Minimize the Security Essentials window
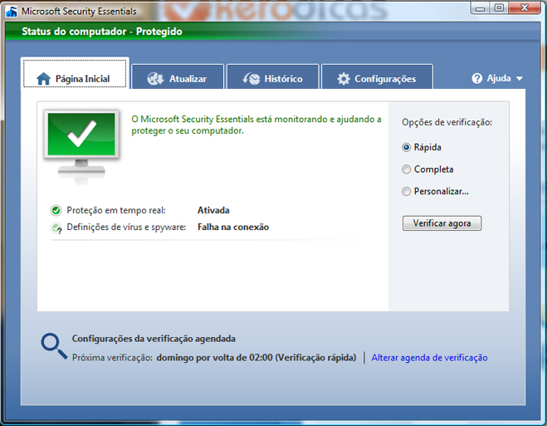Viewport: 547px width, 426px height. pos(481,8)
